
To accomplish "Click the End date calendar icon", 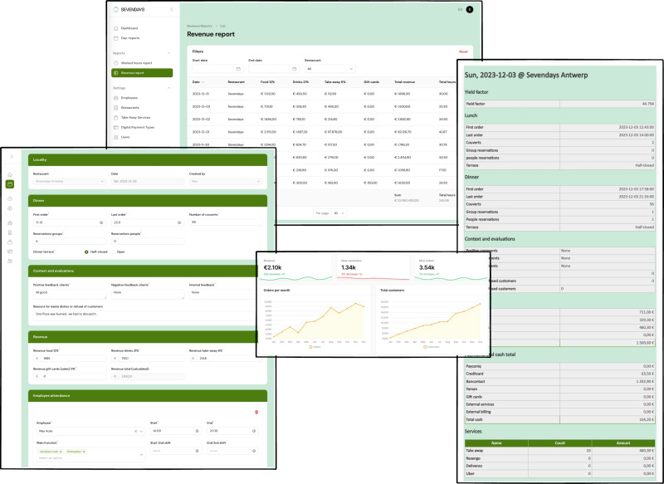I will (x=294, y=68).
